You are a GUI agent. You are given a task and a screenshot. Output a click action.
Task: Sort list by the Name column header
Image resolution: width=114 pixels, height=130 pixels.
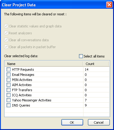tap(44, 64)
